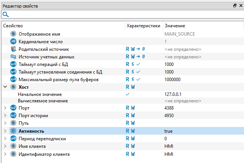244x163 pixels.
Task: Click the boolean icon beside Активность
Action: [14, 131]
